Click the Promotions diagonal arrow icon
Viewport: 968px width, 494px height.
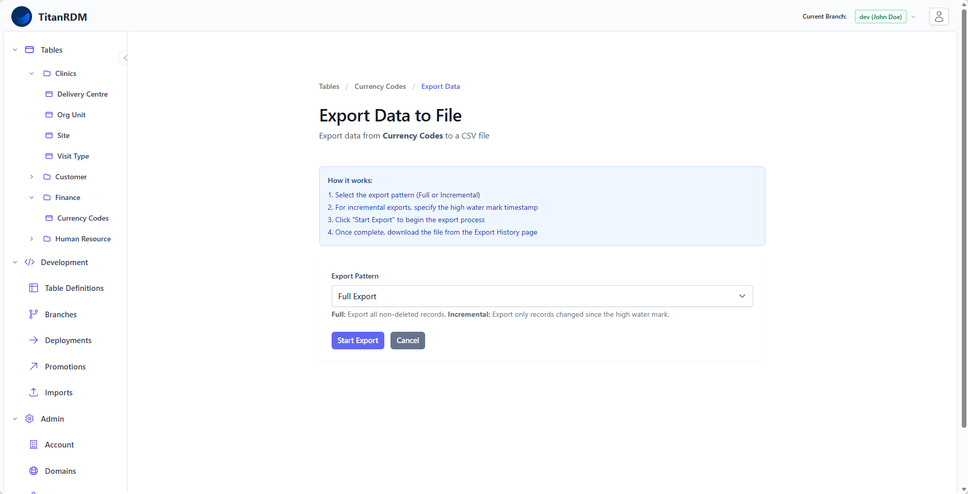tap(34, 366)
